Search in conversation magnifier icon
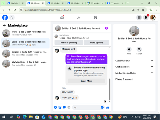 click(x=139, y=49)
